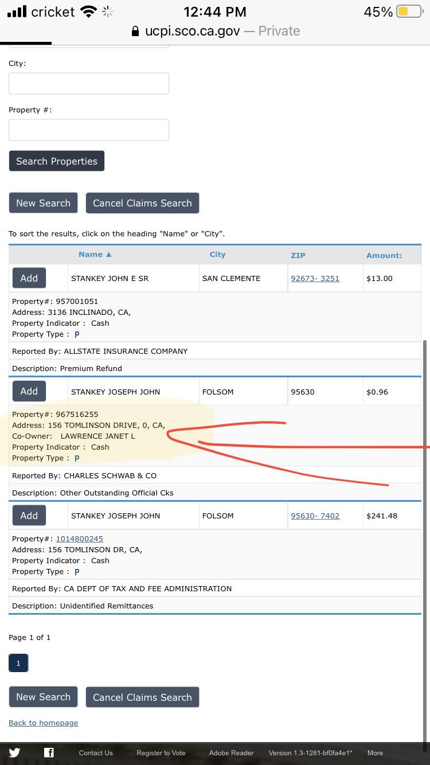Select Description Unidentified Remittances text
Screen dimensions: 430x765
click(83, 606)
